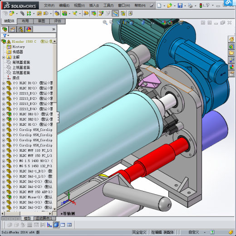Open the File Explorer folder task pane icon
Image resolution: width=236 pixels, height=236 pixels.
[x=231, y=53]
